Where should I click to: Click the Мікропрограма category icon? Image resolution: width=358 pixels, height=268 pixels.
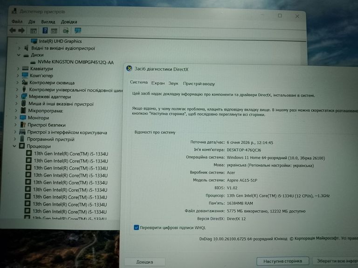[23, 111]
